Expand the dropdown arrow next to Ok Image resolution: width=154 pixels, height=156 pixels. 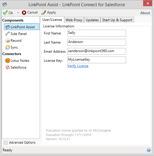click(x=18, y=13)
